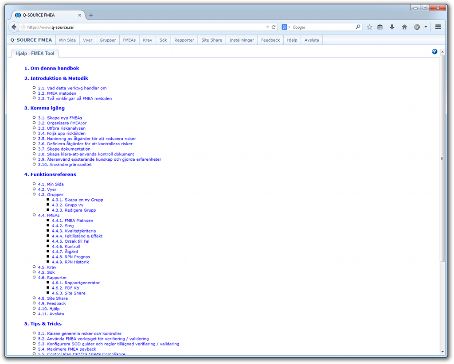Open '3.7. Skapa dokumentation' link
Viewport: 454px width, 364px height.
tap(64, 149)
